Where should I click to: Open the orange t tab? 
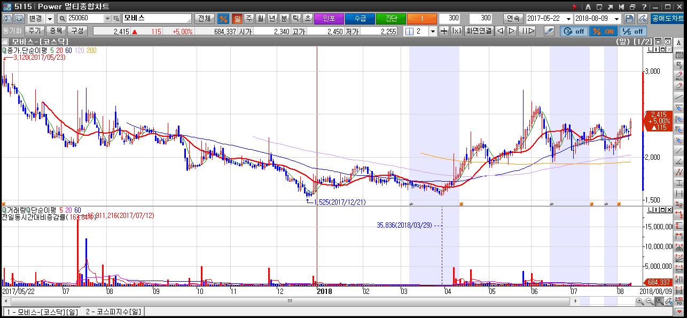pyautogui.click(x=421, y=18)
